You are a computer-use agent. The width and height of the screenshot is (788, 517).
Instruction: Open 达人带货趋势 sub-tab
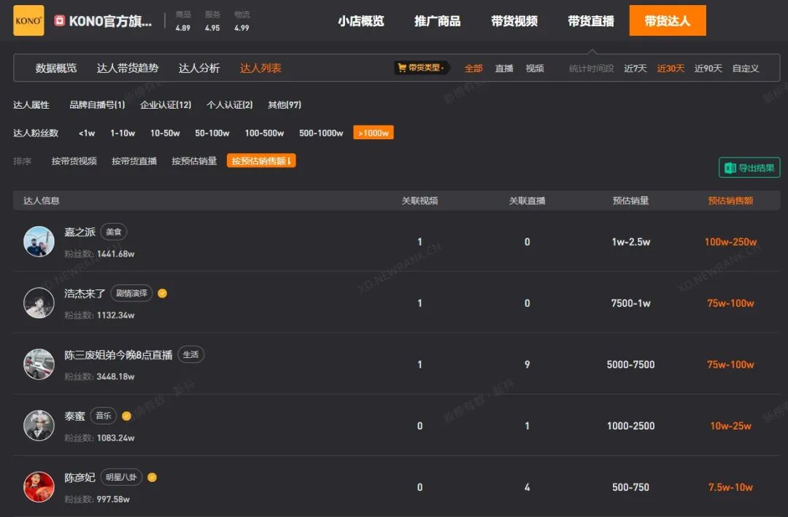[128, 68]
